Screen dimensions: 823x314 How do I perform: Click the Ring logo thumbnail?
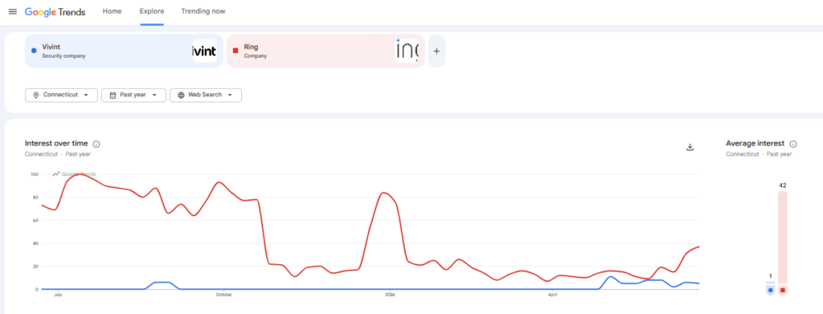[x=407, y=51]
